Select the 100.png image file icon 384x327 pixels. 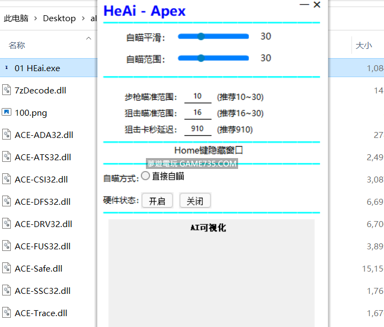click(7, 112)
